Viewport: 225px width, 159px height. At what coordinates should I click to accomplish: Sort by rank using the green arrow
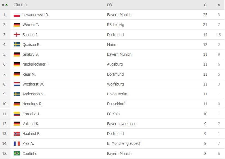(7, 5)
